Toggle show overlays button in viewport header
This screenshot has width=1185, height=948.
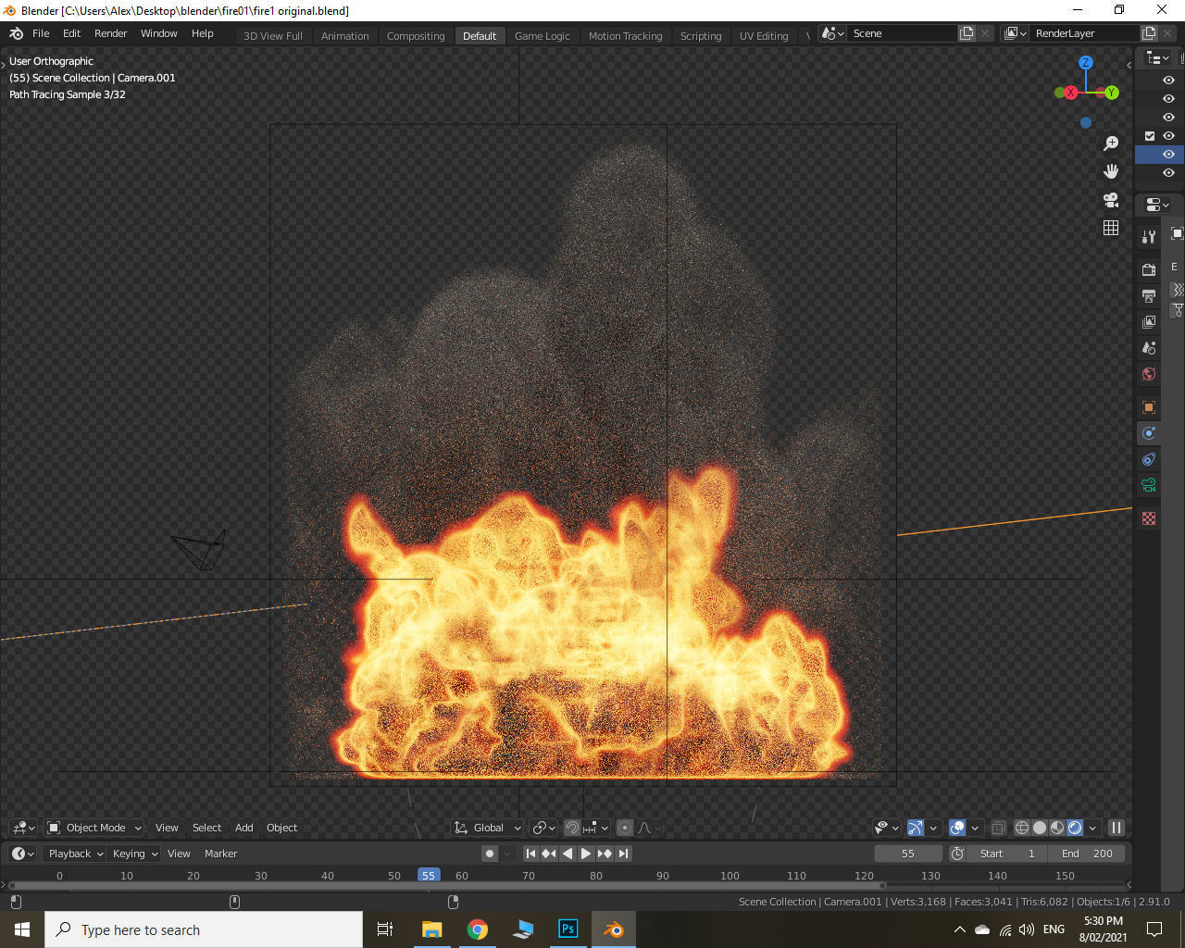pyautogui.click(x=957, y=828)
